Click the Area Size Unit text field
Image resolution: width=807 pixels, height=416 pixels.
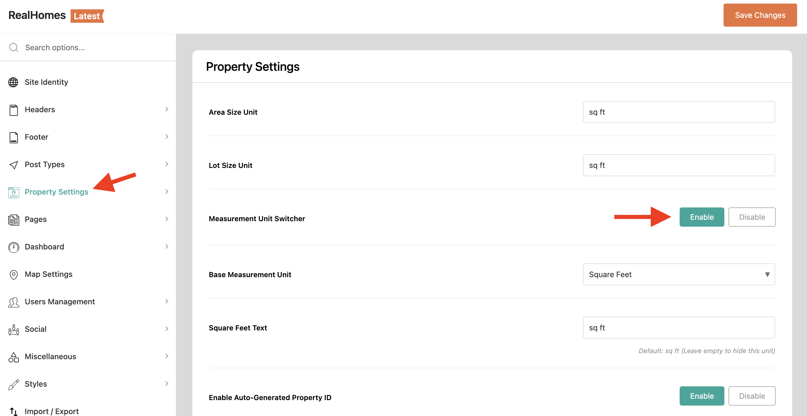tap(679, 112)
